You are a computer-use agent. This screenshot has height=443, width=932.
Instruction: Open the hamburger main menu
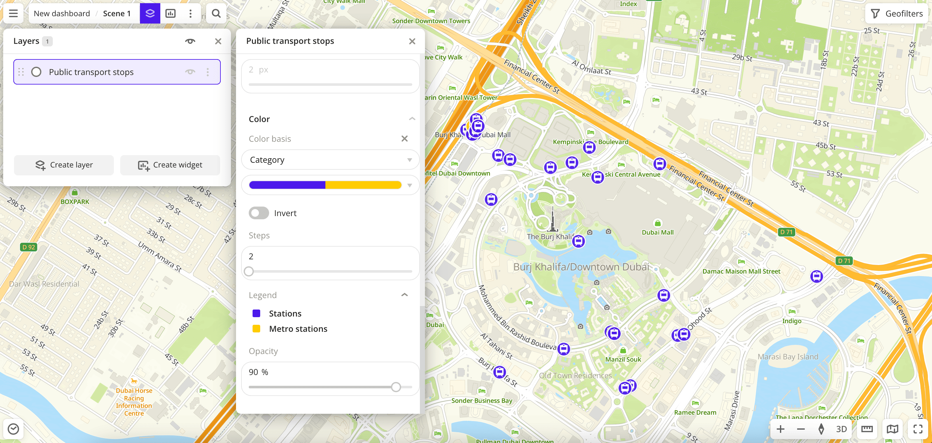coord(13,13)
